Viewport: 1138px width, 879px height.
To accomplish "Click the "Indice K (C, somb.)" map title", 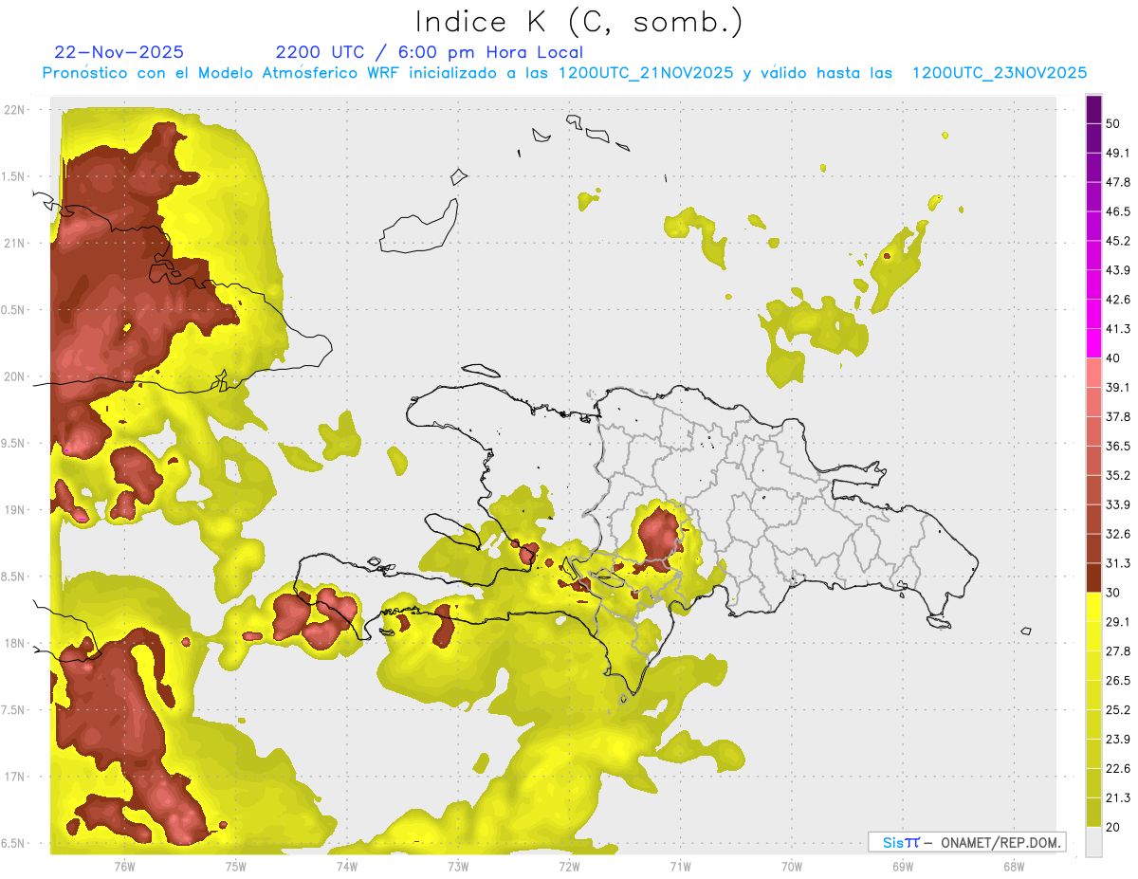I will (579, 22).
